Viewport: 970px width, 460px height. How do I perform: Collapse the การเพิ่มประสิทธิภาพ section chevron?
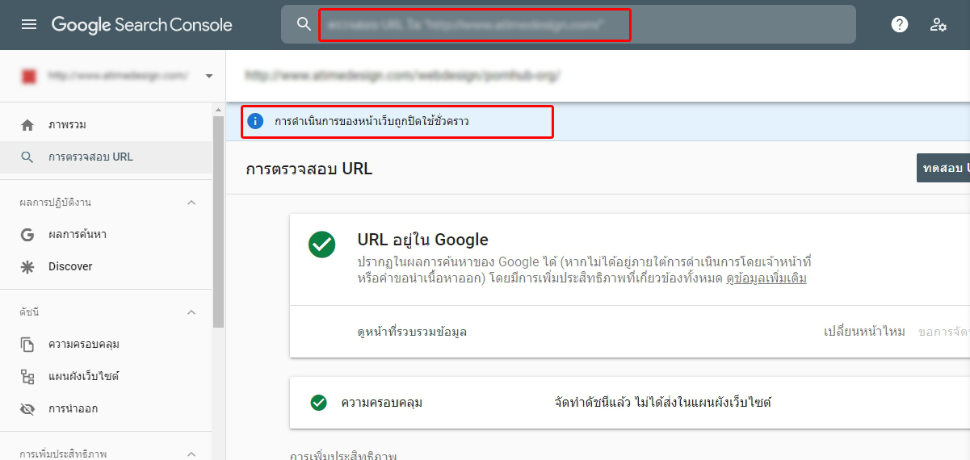click(191, 453)
